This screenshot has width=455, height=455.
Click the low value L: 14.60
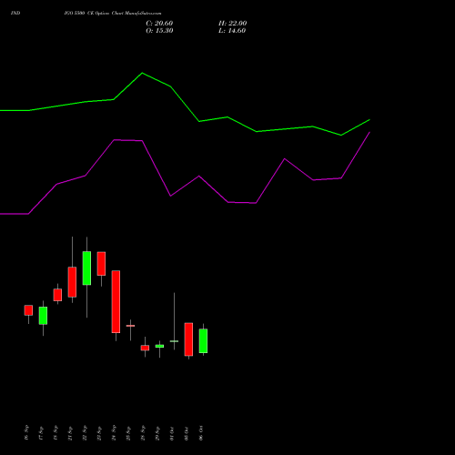(x=232, y=31)
